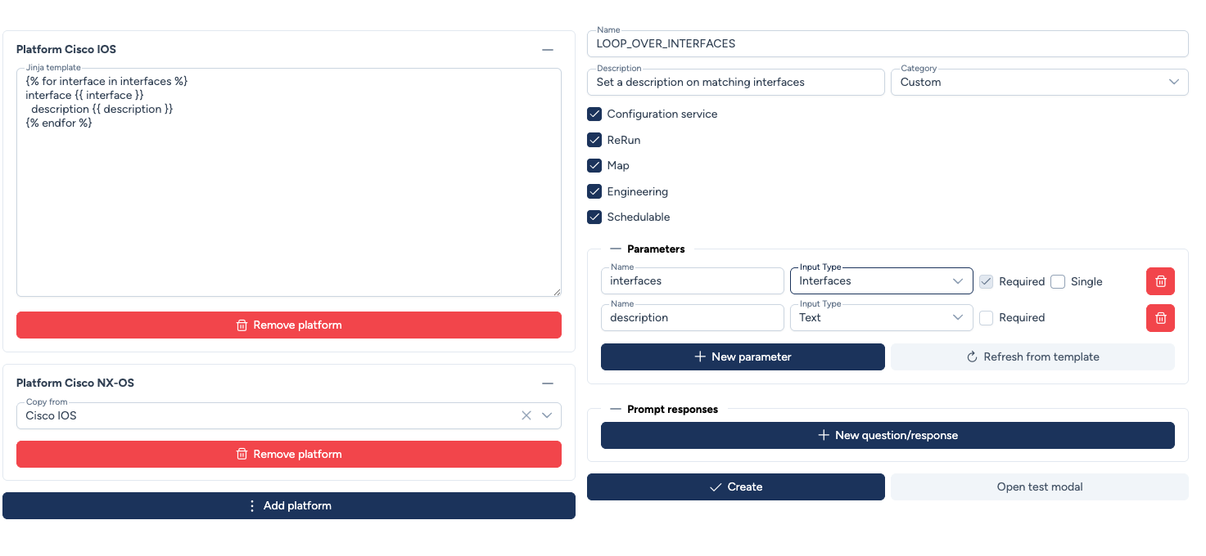Uncheck the Configuration service checkbox
This screenshot has height=556, width=1206.
click(x=595, y=114)
